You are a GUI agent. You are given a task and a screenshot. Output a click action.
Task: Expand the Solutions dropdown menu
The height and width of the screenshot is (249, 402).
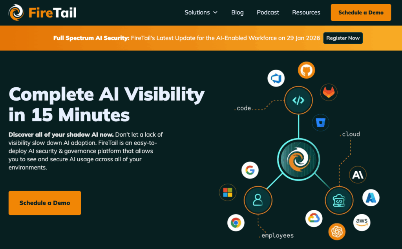[201, 13]
